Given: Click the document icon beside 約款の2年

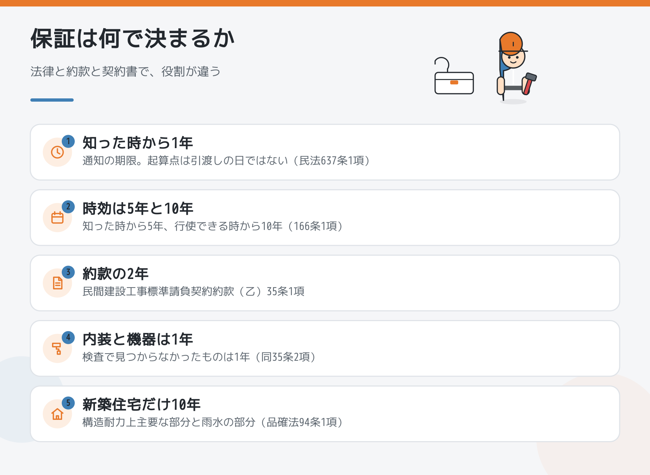Looking at the screenshot, I should tap(57, 283).
